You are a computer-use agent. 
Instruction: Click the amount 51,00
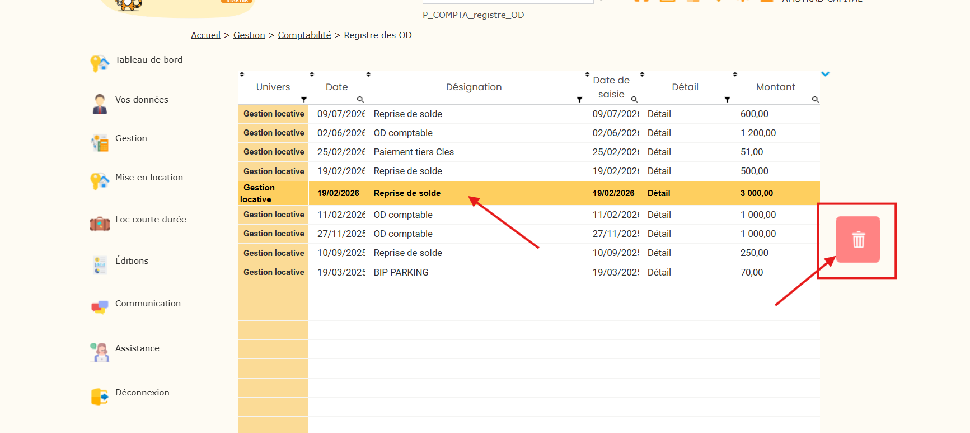click(x=752, y=152)
